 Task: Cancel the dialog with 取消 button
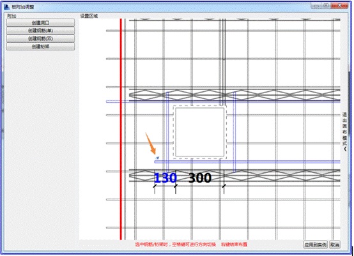pos(335,245)
